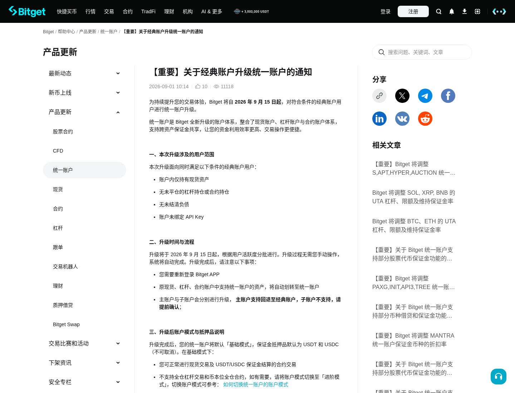Share article on VK

coord(402,119)
